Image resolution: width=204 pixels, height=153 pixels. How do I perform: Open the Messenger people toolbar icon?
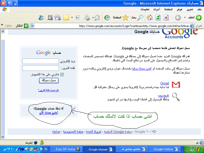tap(42, 18)
